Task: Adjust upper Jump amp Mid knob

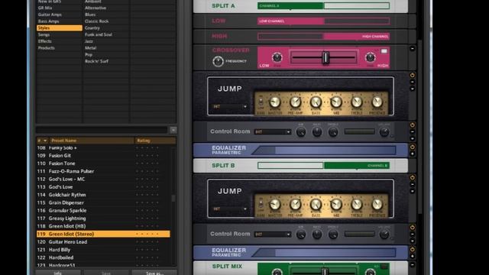Action: 336,102
